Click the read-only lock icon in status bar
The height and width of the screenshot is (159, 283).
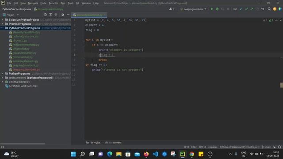point(274,147)
